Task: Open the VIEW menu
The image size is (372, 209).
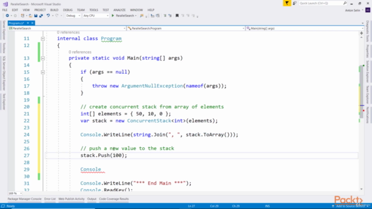Action: coord(26,10)
